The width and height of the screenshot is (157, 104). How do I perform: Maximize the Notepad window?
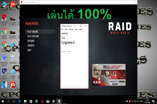[x=81, y=26]
